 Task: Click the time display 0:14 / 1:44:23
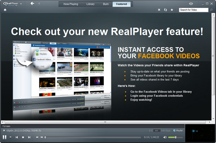pos(151,137)
